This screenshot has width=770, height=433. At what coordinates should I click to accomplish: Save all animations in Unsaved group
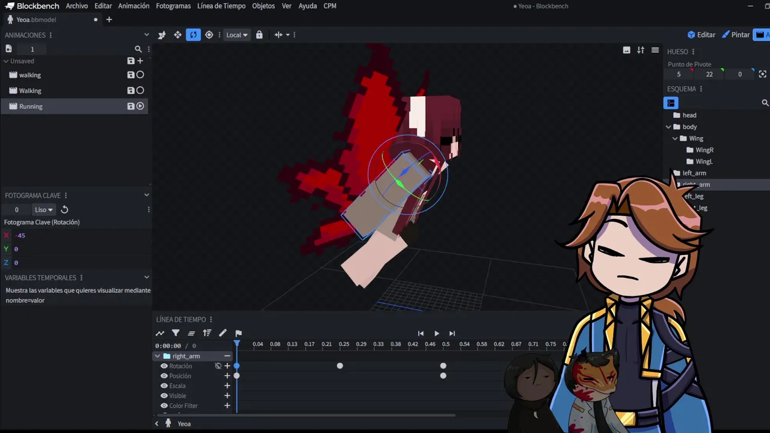click(x=131, y=61)
